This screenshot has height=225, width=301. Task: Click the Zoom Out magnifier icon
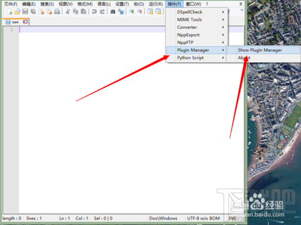(x=140, y=11)
